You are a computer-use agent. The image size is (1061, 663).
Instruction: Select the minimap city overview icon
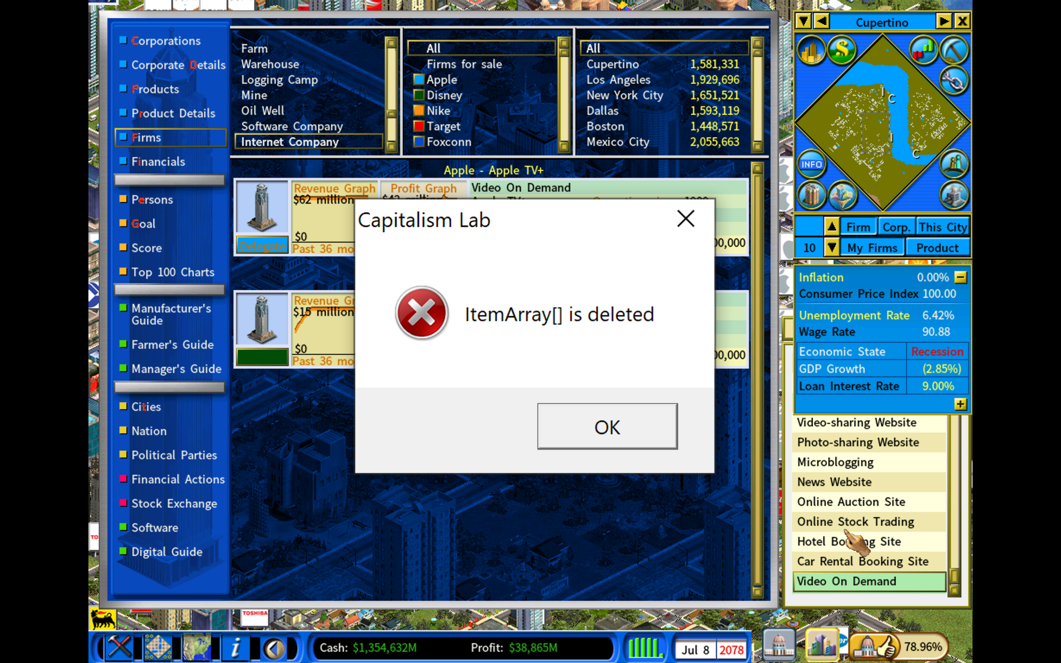tap(812, 50)
